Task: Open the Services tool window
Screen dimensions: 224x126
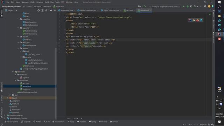Action: coord(114,122)
